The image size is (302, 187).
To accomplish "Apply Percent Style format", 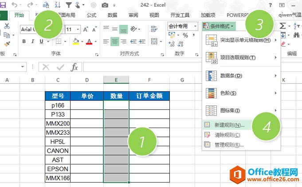I will (185, 35).
